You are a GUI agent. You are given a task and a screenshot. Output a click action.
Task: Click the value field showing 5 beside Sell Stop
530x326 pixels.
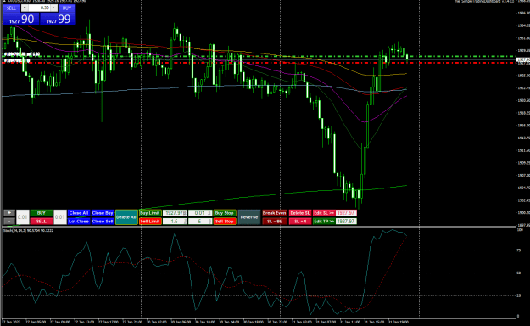tap(200, 222)
